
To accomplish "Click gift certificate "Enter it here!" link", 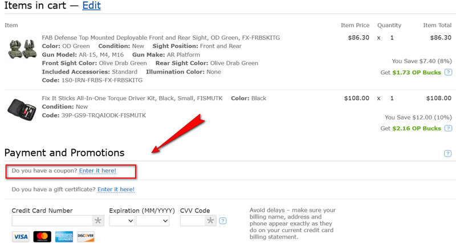I will tap(116, 189).
